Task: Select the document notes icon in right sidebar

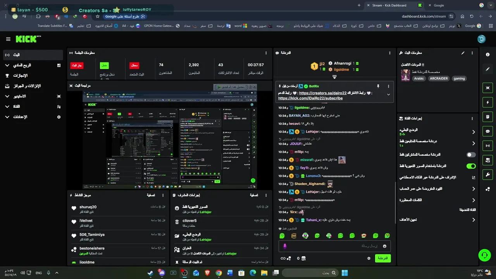Action: [487, 117]
